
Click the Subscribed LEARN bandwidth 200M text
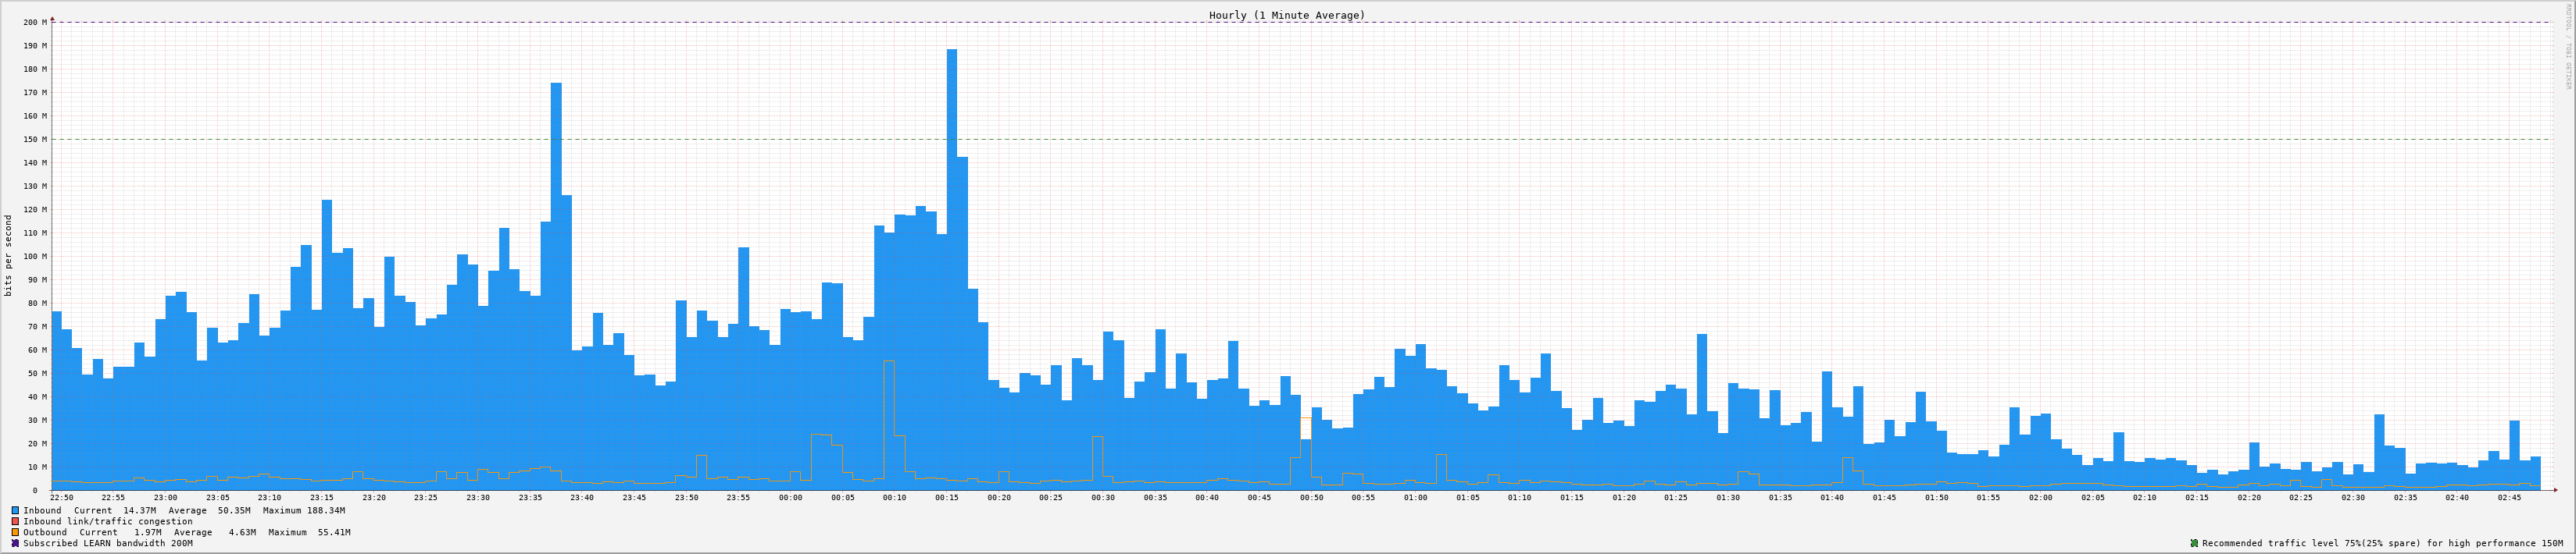pyautogui.click(x=108, y=543)
